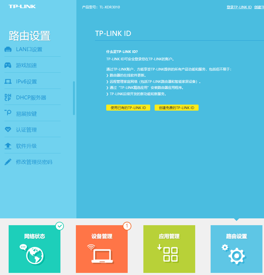This screenshot has height=275, width=264.
Task: Click the 修改管理员密码 pencil icon
Action: [8, 162]
